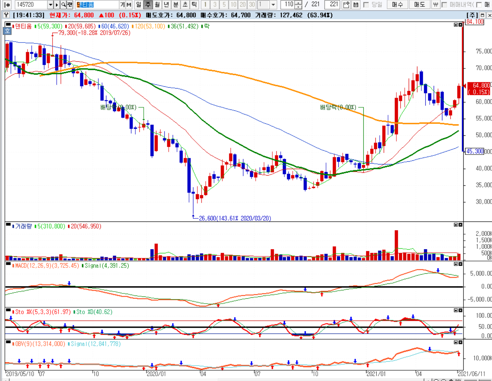Click the total bars field showing 221
Viewport: 492px width, 381px height.
coord(333,5)
